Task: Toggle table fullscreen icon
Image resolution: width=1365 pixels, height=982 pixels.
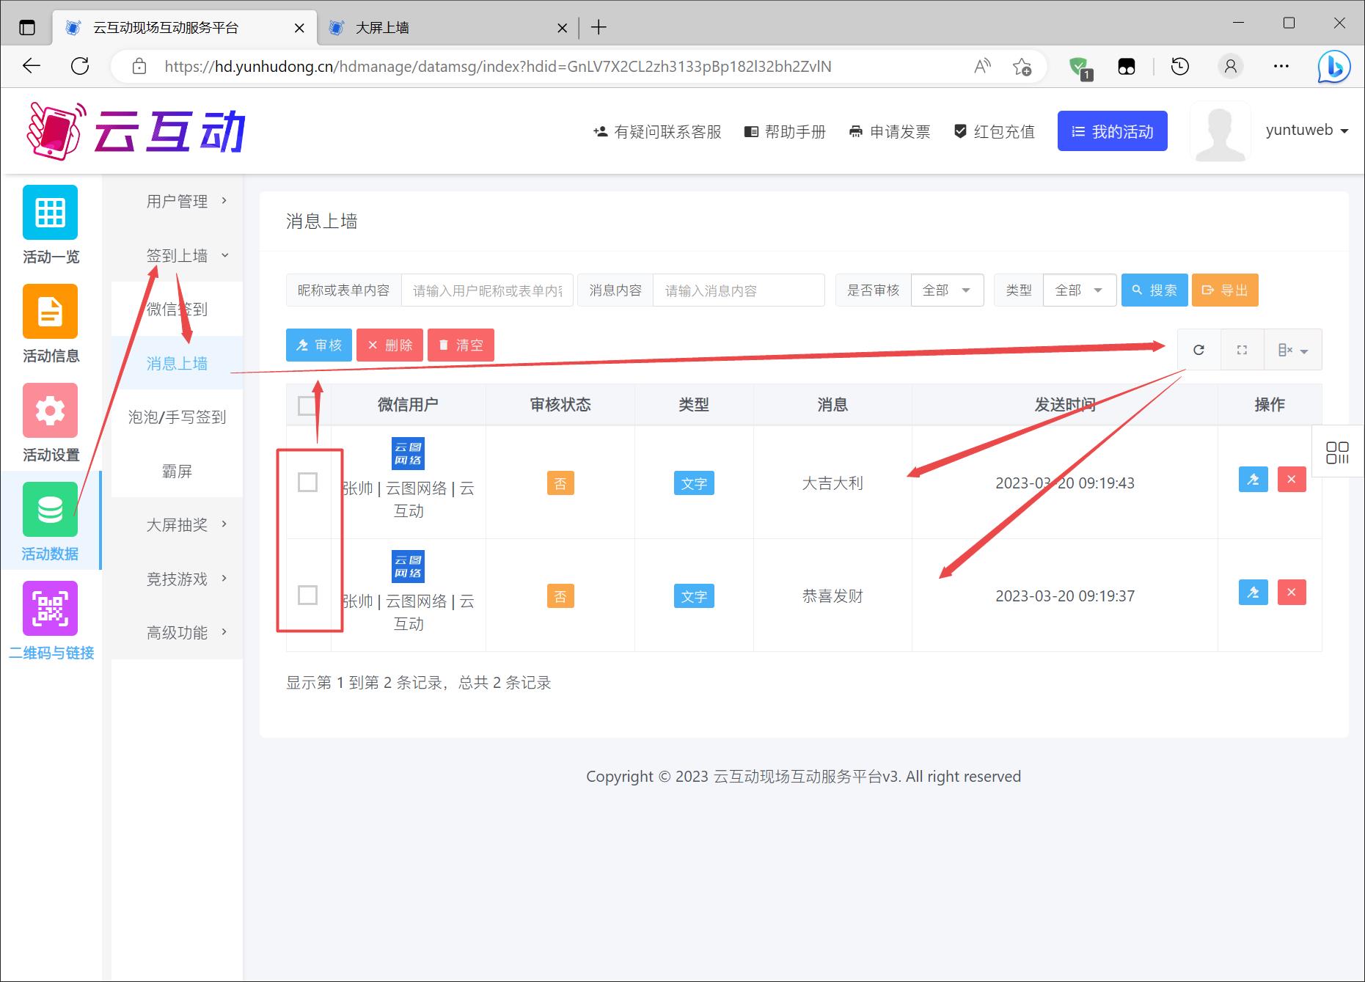Action: (1242, 350)
